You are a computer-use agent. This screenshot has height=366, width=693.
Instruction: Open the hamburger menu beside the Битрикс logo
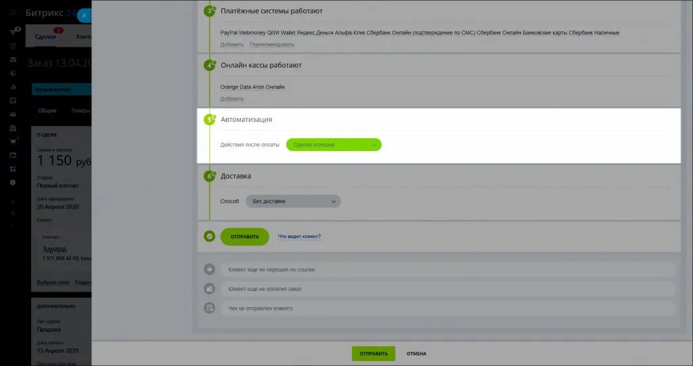(13, 13)
